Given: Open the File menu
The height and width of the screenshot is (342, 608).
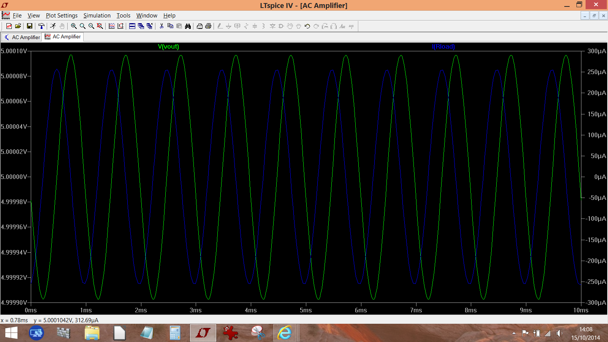Looking at the screenshot, I should [x=17, y=16].
